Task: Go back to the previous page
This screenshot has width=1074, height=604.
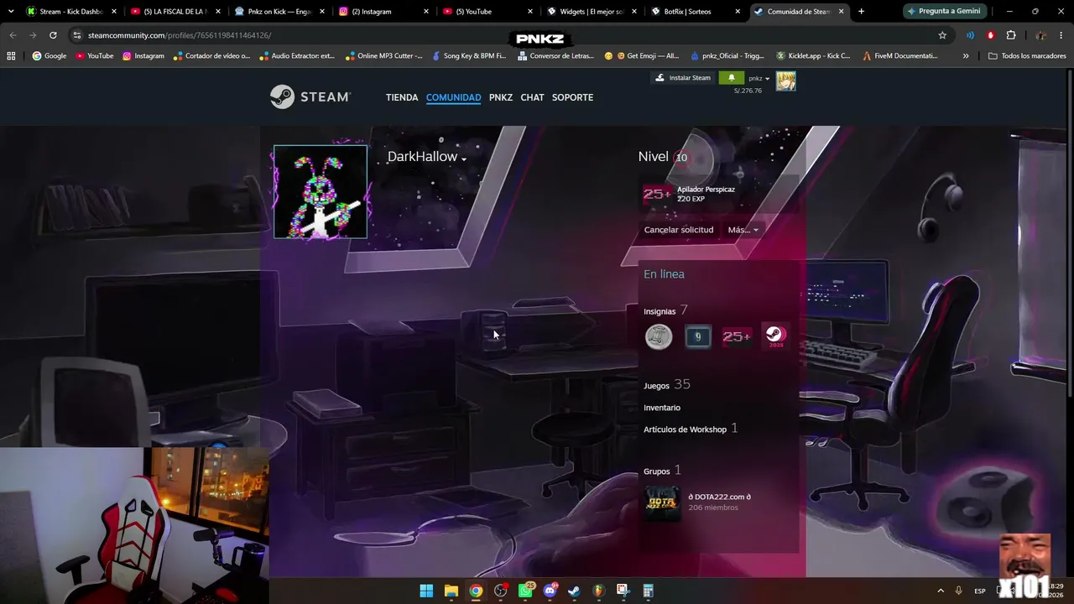Action: (13, 35)
